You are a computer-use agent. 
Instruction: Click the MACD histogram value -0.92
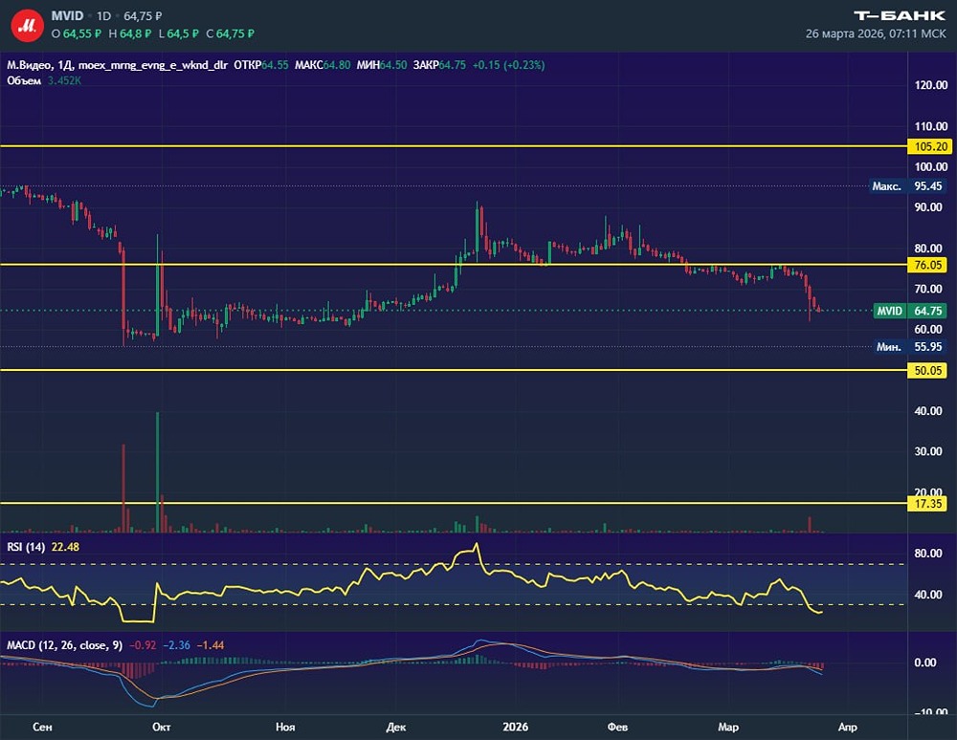143,645
